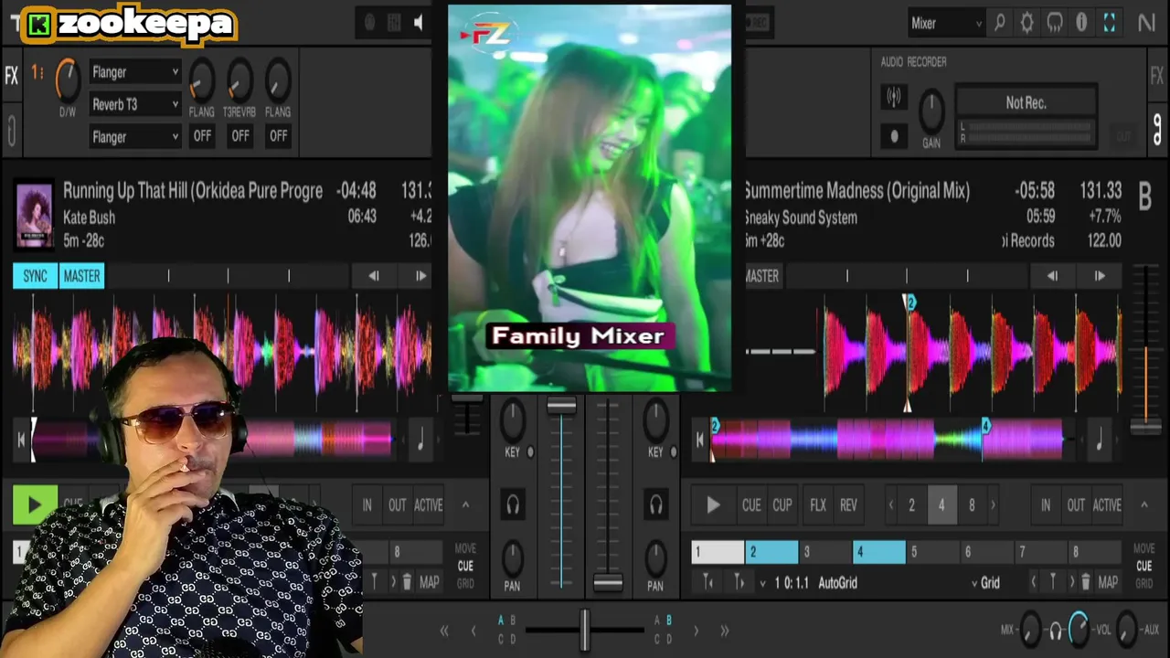
Task: Select the GRID panel option on Deck B
Action: click(x=1143, y=583)
